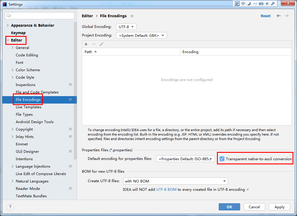The height and width of the screenshot is (216, 297).
Task: Toggle Transparent native-to-ascii conversion checkbox
Action: pyautogui.click(x=222, y=159)
